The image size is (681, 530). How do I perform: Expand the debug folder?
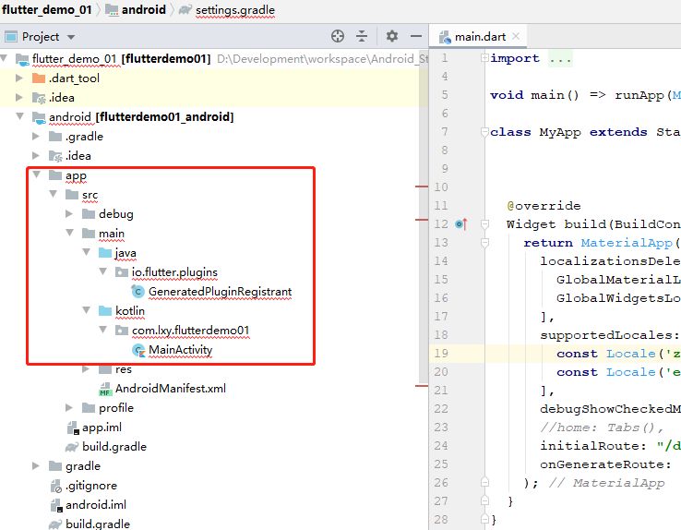coord(69,213)
